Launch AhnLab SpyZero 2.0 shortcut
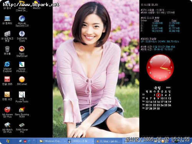The width and height of the screenshot is (192, 144). pyautogui.click(x=22, y=21)
